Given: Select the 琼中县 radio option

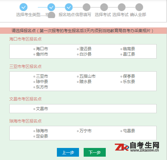Looking at the screenshot, I should (34, 82).
